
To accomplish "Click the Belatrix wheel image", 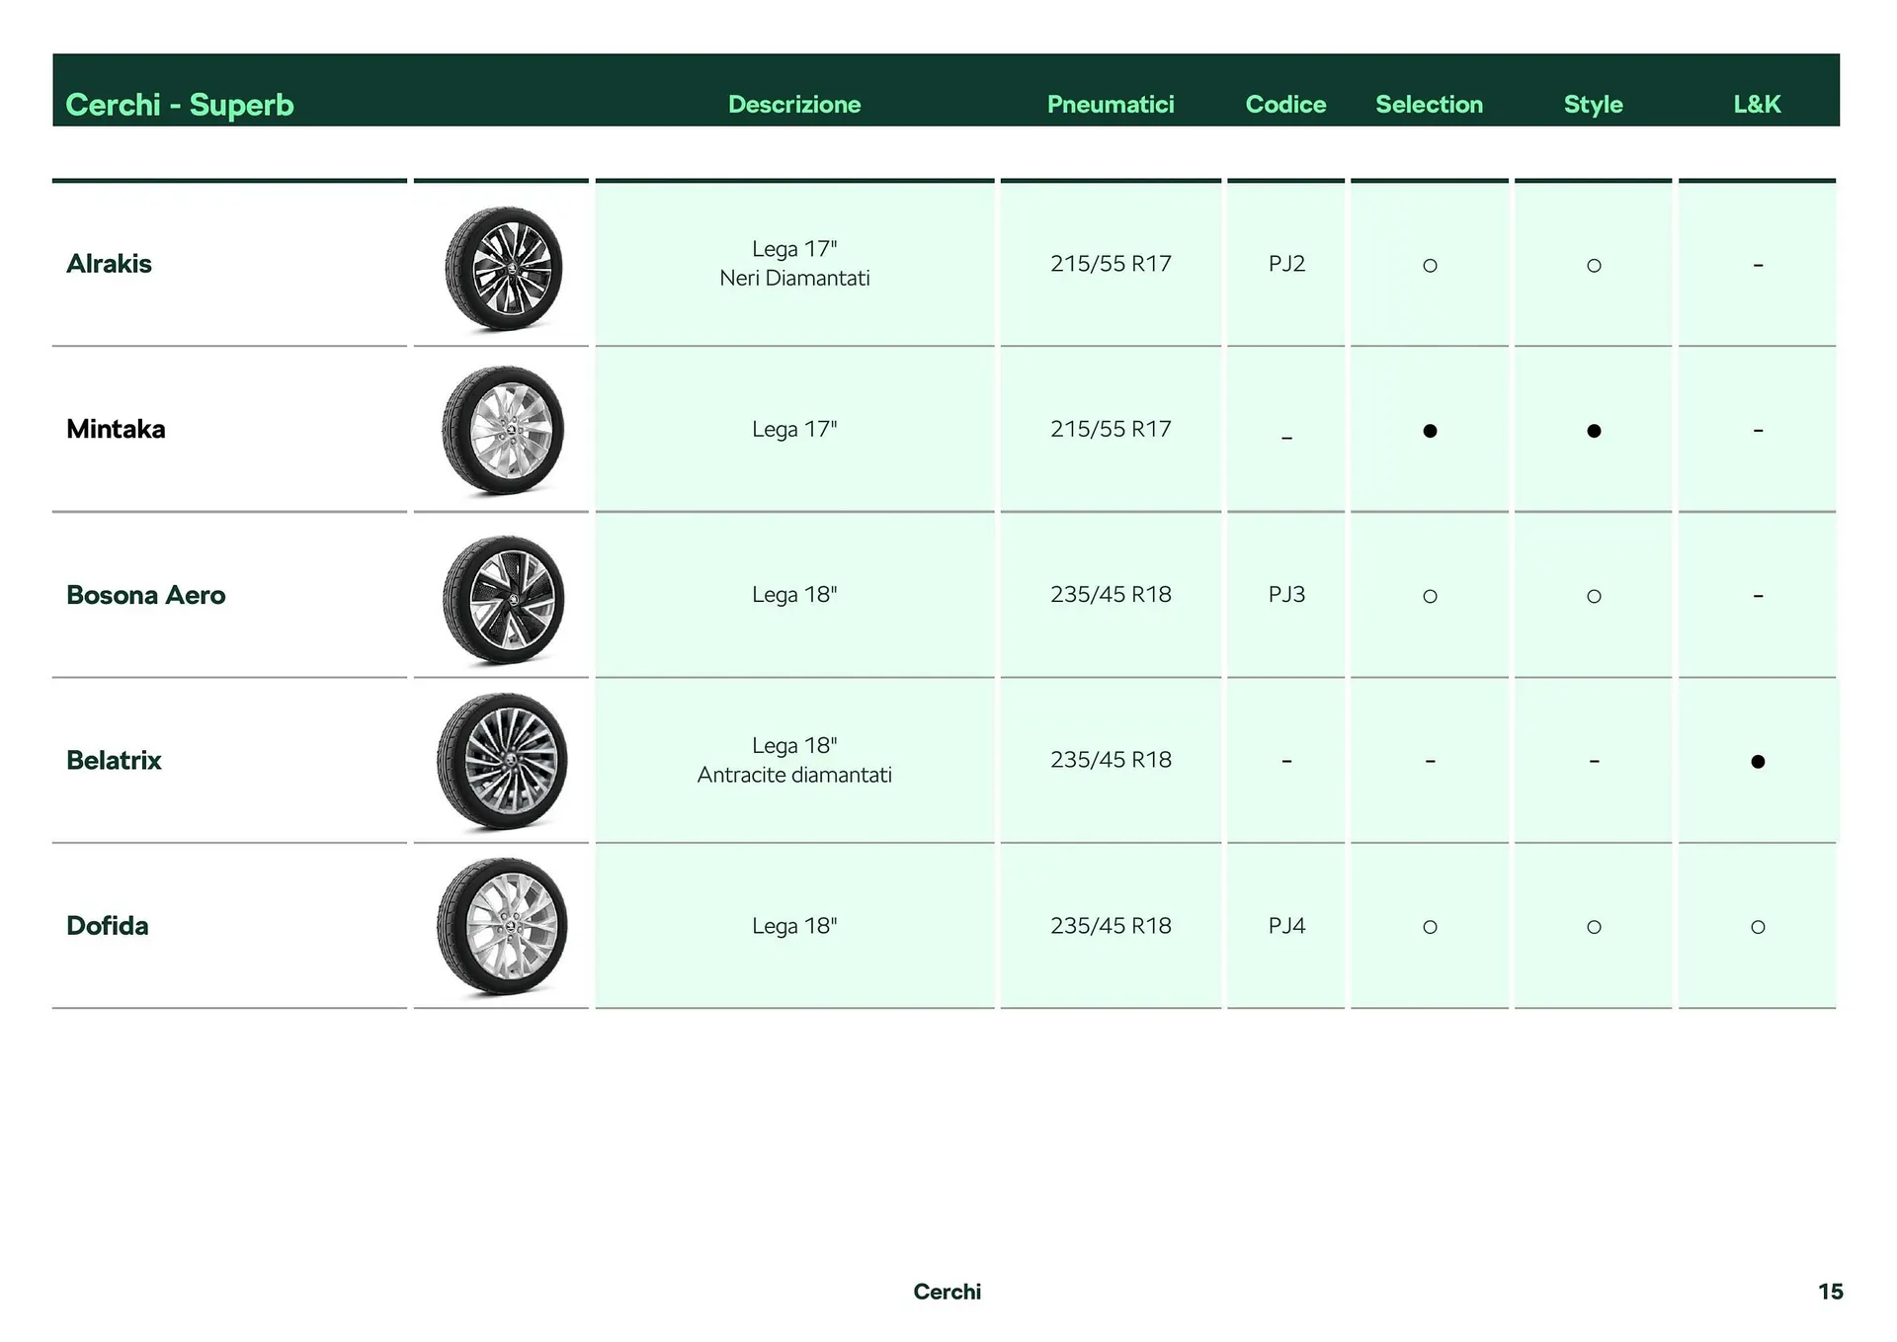I will 503,761.
